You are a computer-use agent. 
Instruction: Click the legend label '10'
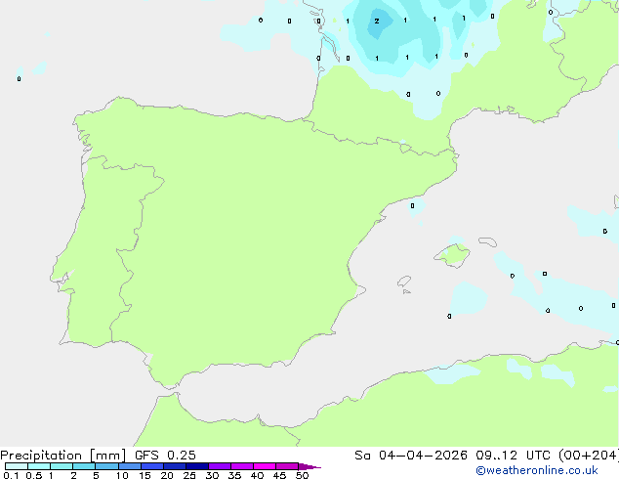[x=122, y=475]
